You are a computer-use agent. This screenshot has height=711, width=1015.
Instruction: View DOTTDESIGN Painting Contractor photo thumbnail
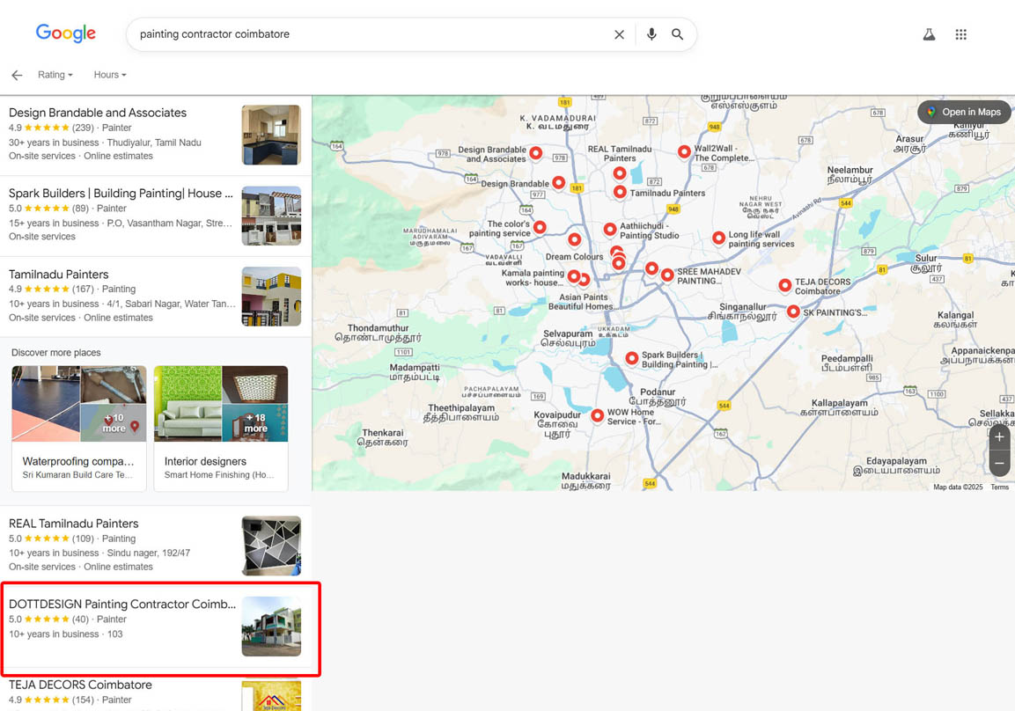(271, 627)
